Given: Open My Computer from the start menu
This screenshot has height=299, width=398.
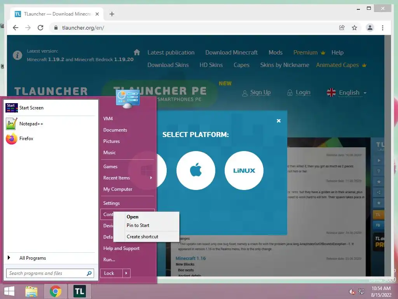Looking at the screenshot, I should click(x=117, y=189).
